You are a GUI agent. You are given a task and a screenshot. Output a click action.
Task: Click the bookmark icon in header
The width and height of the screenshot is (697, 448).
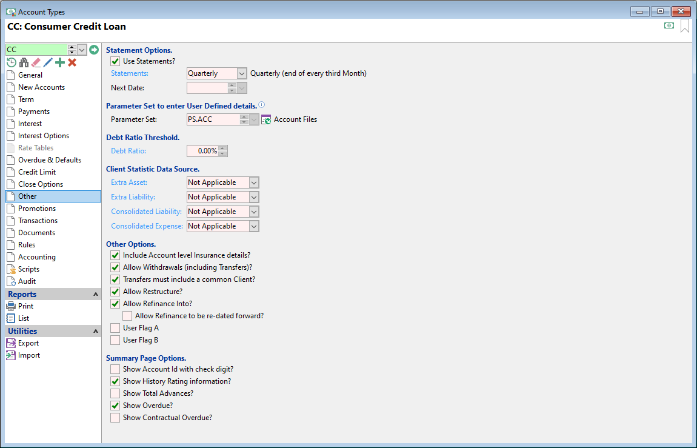(x=685, y=26)
